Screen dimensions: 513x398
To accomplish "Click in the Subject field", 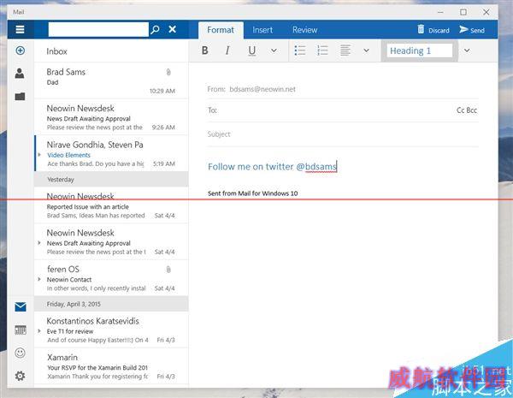I will click(343, 134).
